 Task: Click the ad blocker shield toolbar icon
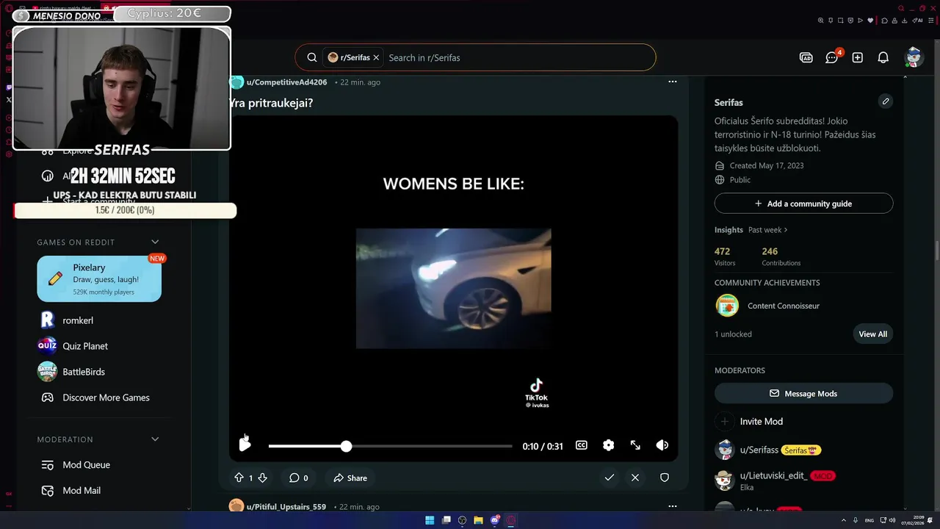click(850, 21)
